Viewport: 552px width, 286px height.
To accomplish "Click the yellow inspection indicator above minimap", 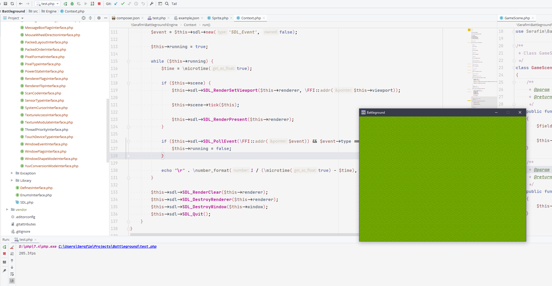I will [x=469, y=30].
